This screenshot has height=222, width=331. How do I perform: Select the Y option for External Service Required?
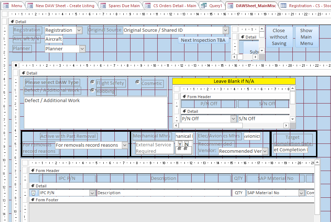(179, 148)
